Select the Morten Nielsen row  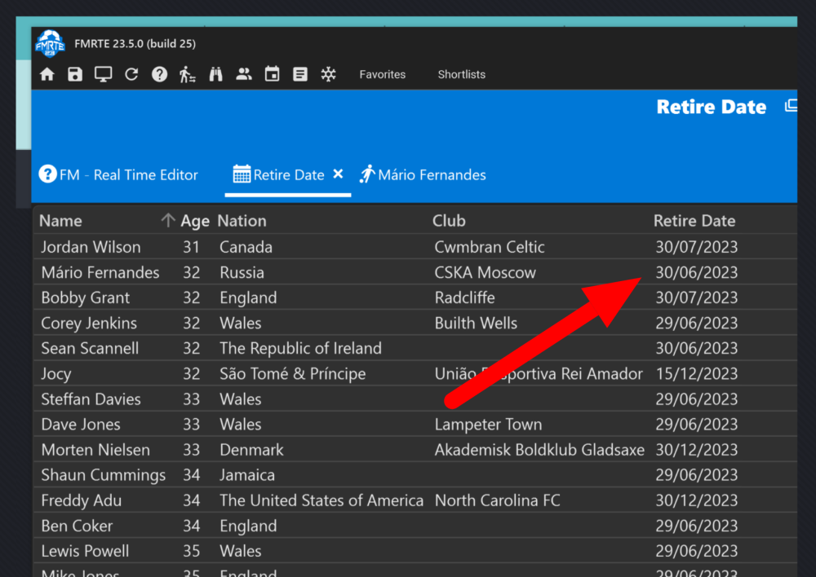(415, 450)
